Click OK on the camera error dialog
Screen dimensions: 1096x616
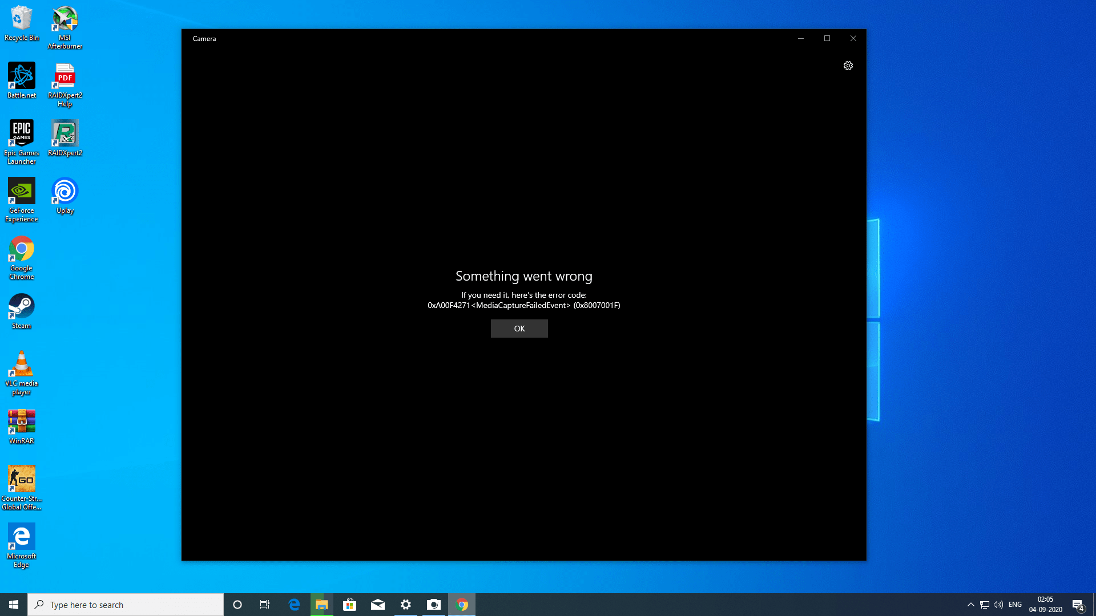(519, 329)
